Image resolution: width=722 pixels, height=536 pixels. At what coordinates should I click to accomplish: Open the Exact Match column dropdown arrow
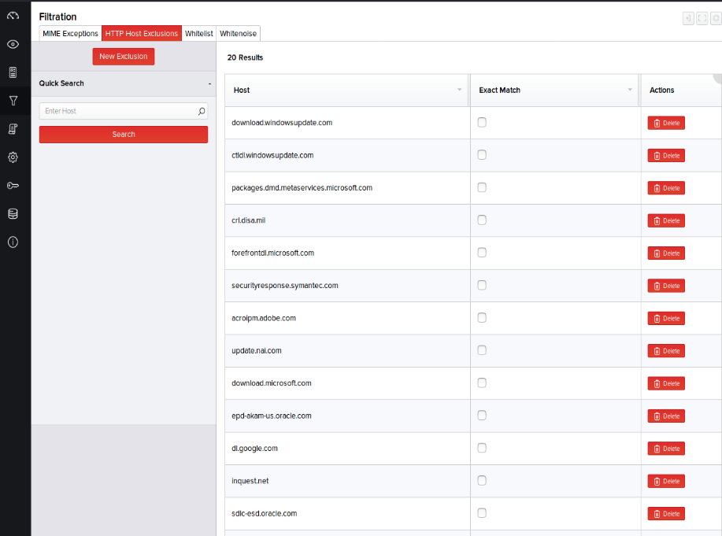(x=630, y=91)
